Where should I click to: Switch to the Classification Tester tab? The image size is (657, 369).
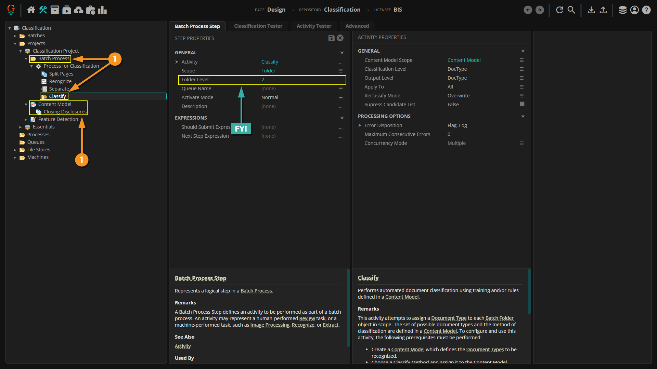tap(258, 26)
